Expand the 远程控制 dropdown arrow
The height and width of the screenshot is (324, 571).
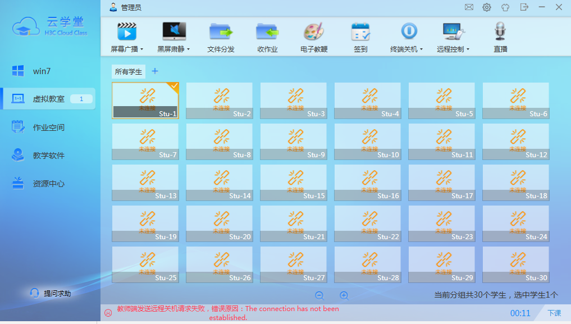468,49
